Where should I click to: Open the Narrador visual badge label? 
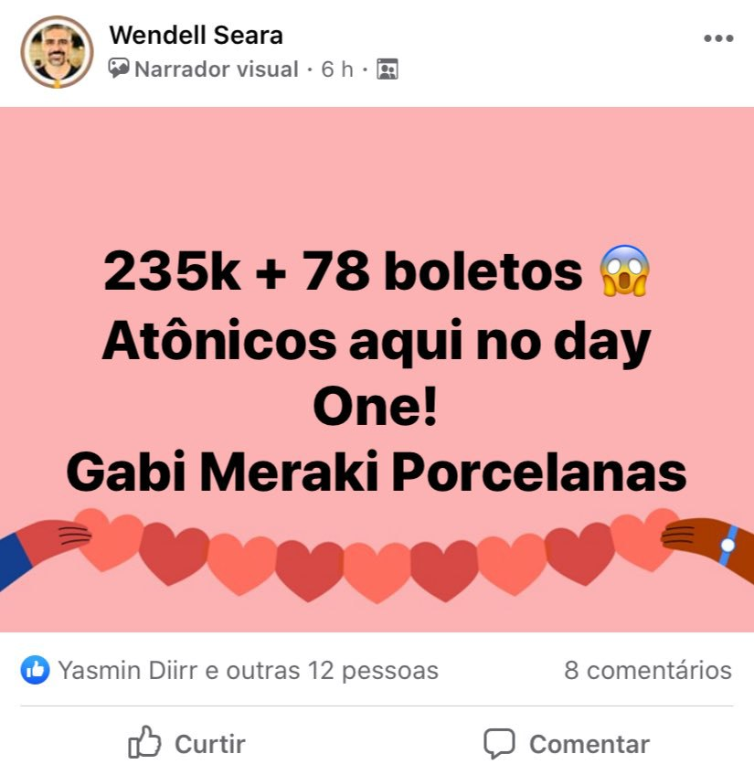[216, 69]
